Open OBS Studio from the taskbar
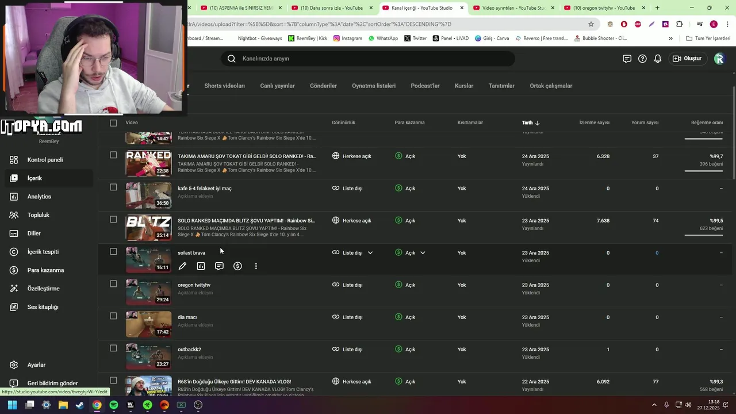 [198, 405]
